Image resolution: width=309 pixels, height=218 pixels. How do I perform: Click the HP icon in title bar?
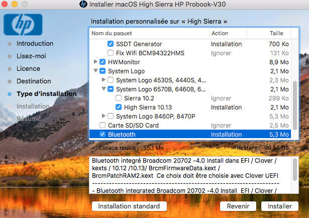tap(83, 4)
